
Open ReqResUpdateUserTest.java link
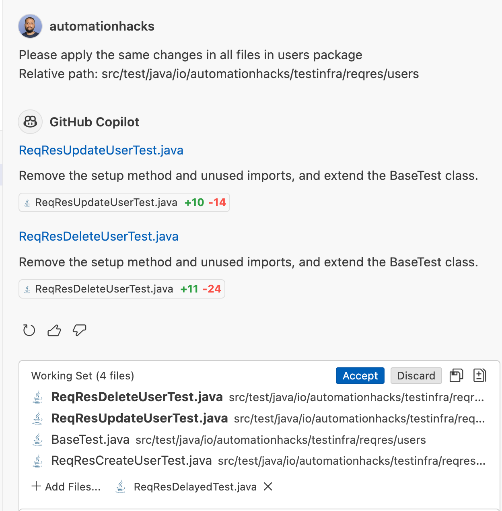[x=101, y=150]
